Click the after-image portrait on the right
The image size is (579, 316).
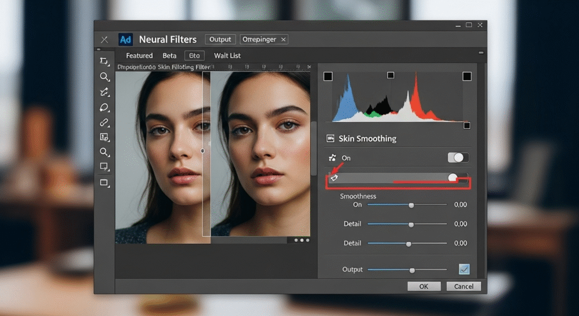click(260, 154)
